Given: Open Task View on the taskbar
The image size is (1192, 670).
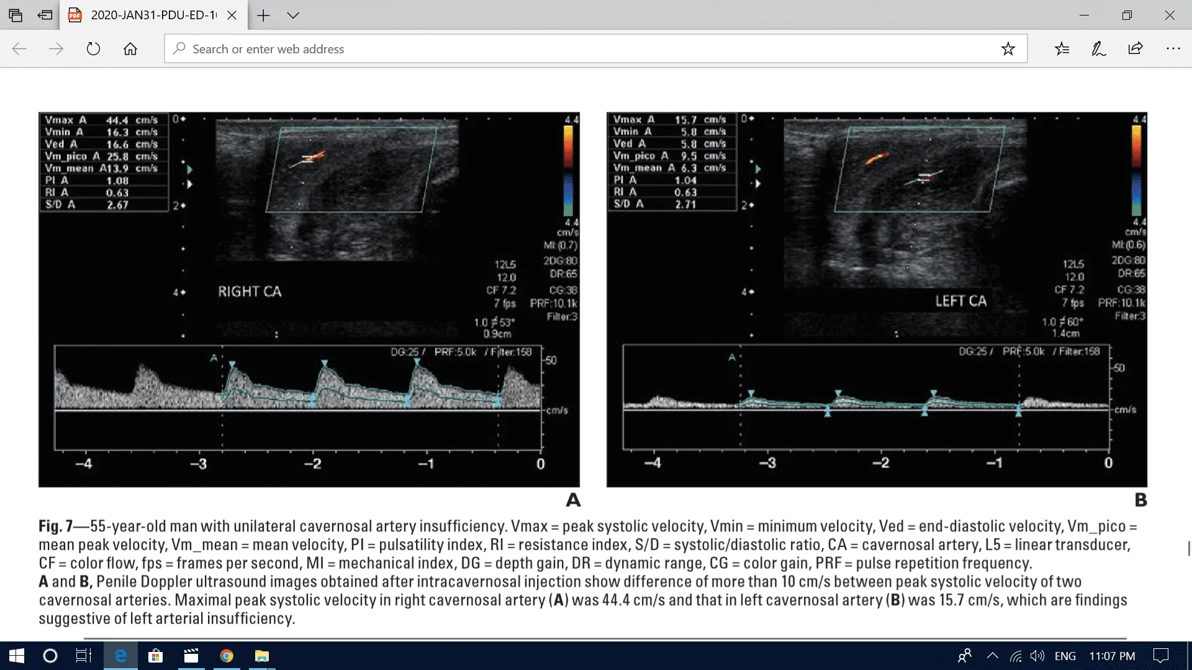Looking at the screenshot, I should (x=84, y=656).
